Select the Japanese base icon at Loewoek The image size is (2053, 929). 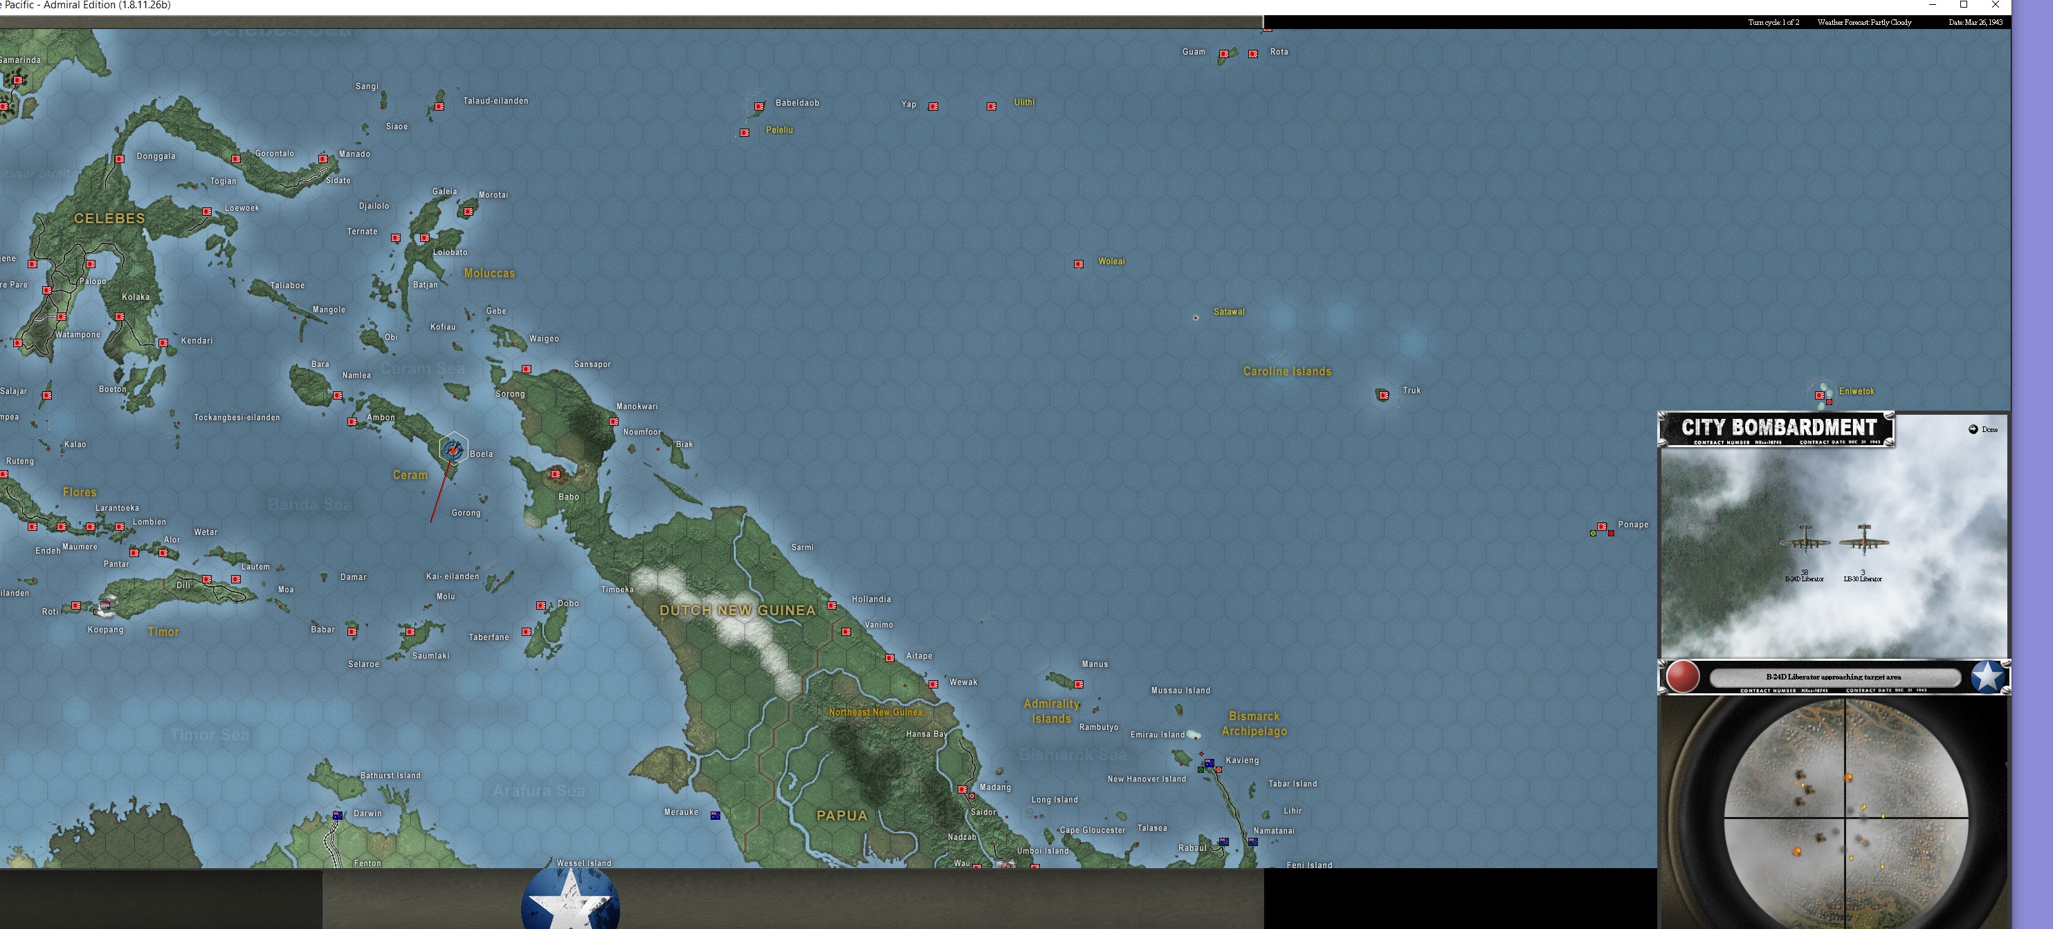tap(206, 212)
